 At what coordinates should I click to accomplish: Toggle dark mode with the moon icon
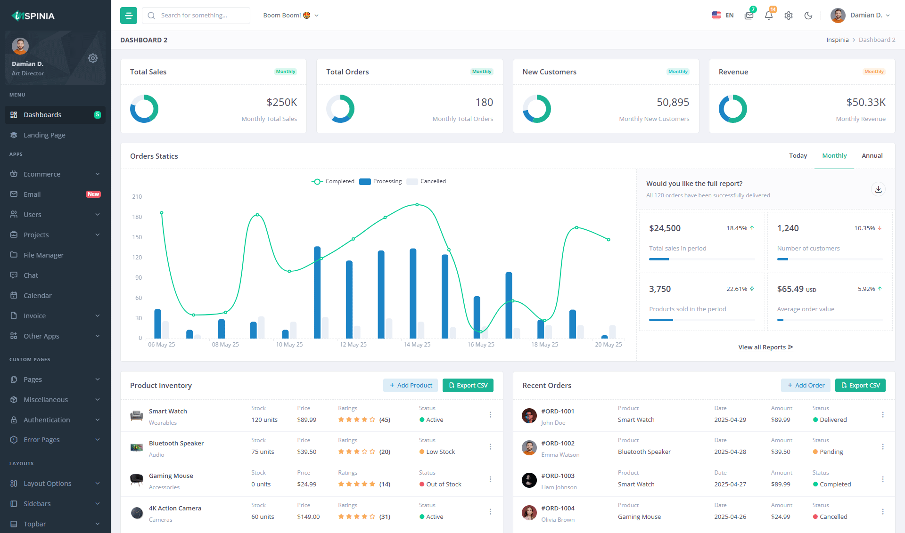coord(808,16)
